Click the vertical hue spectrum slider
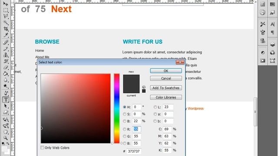 (117, 108)
